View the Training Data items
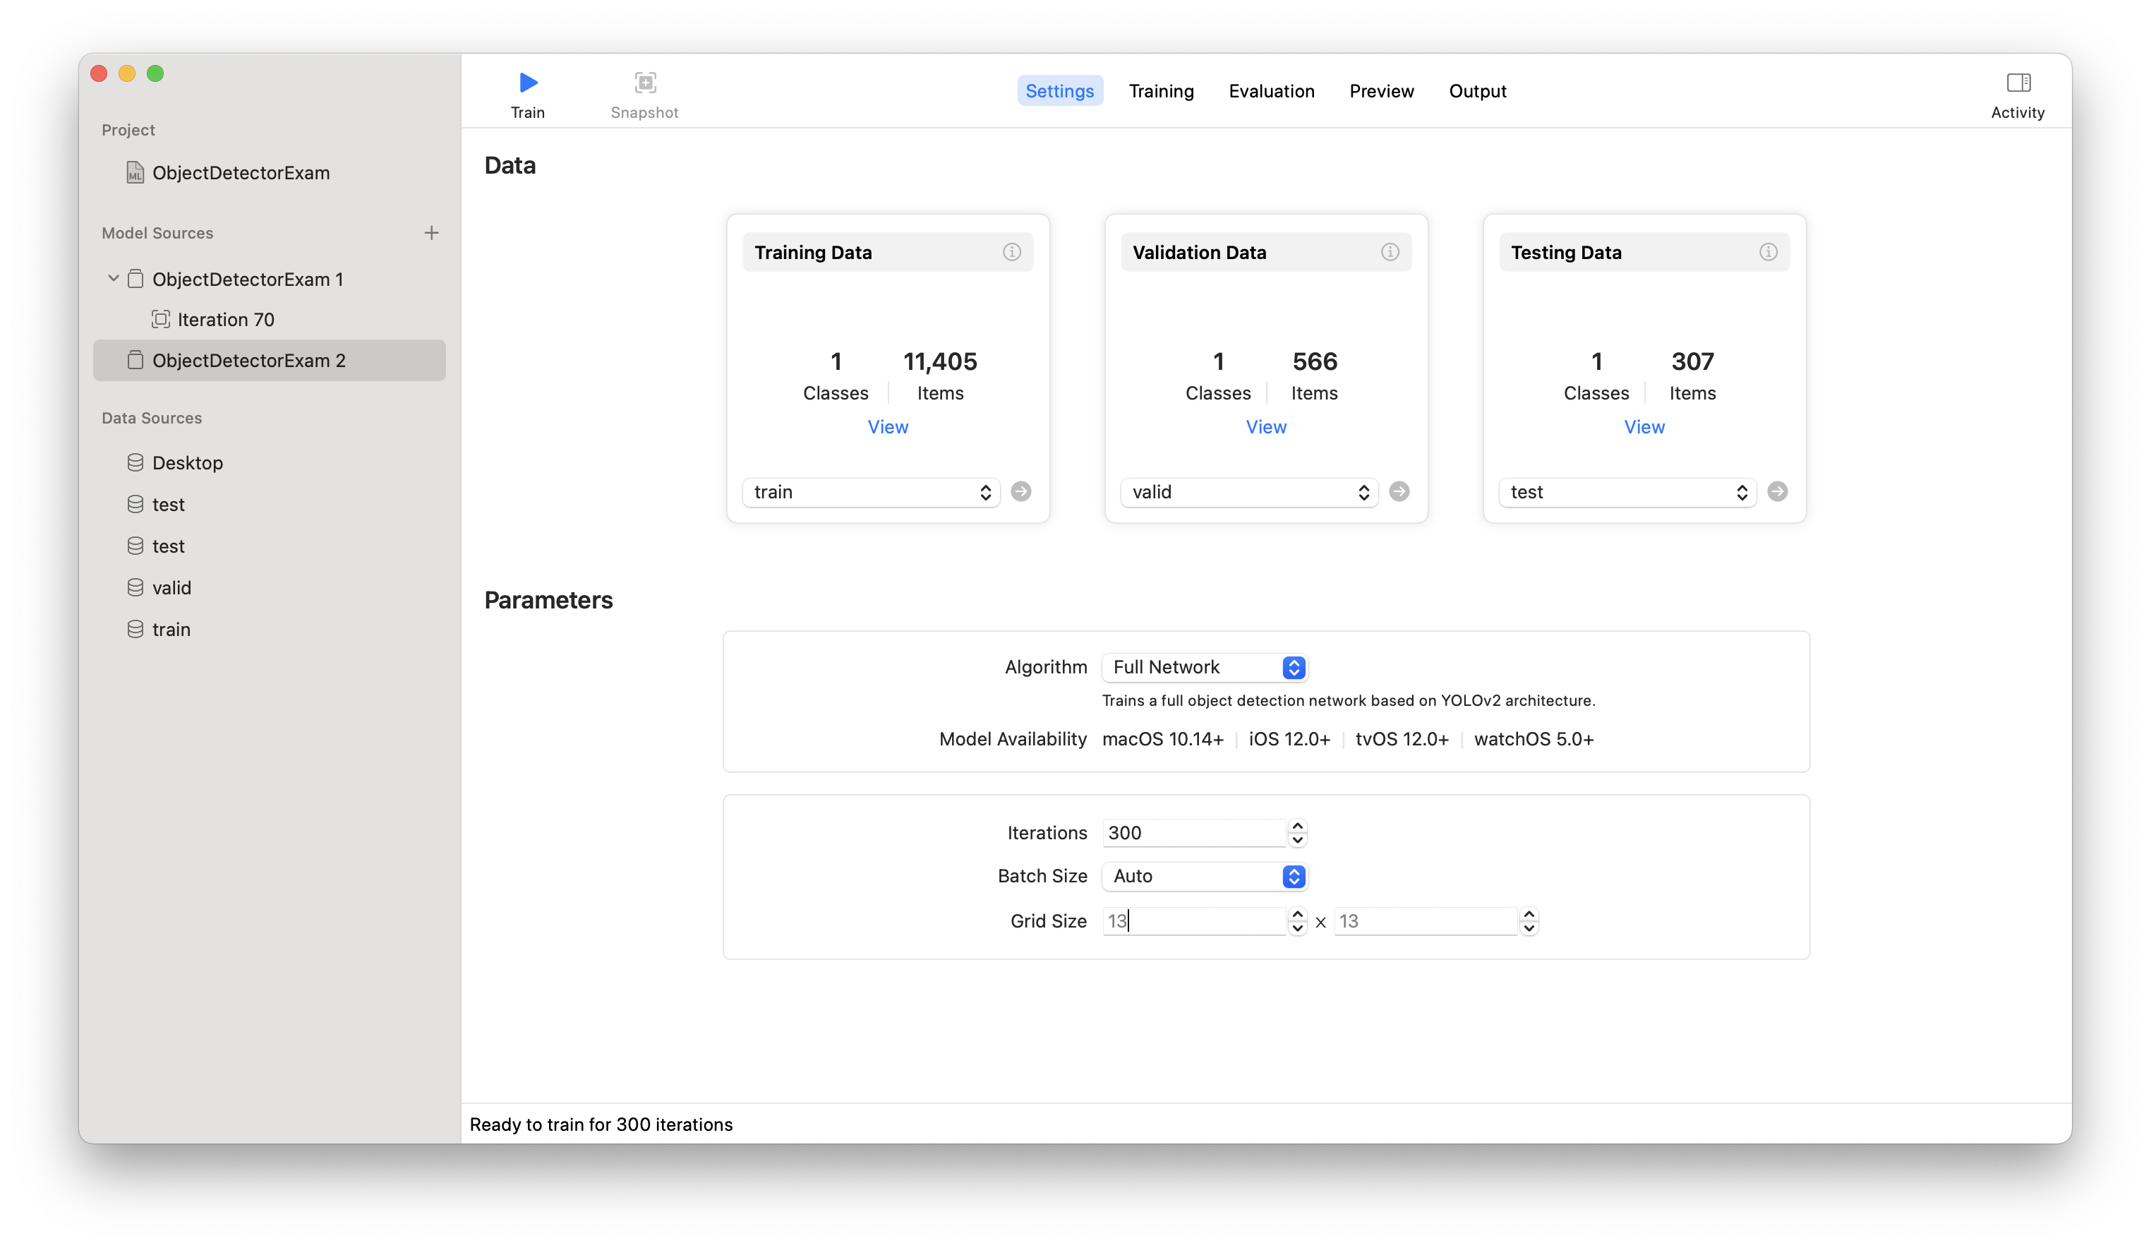The image size is (2151, 1248). coord(888,427)
